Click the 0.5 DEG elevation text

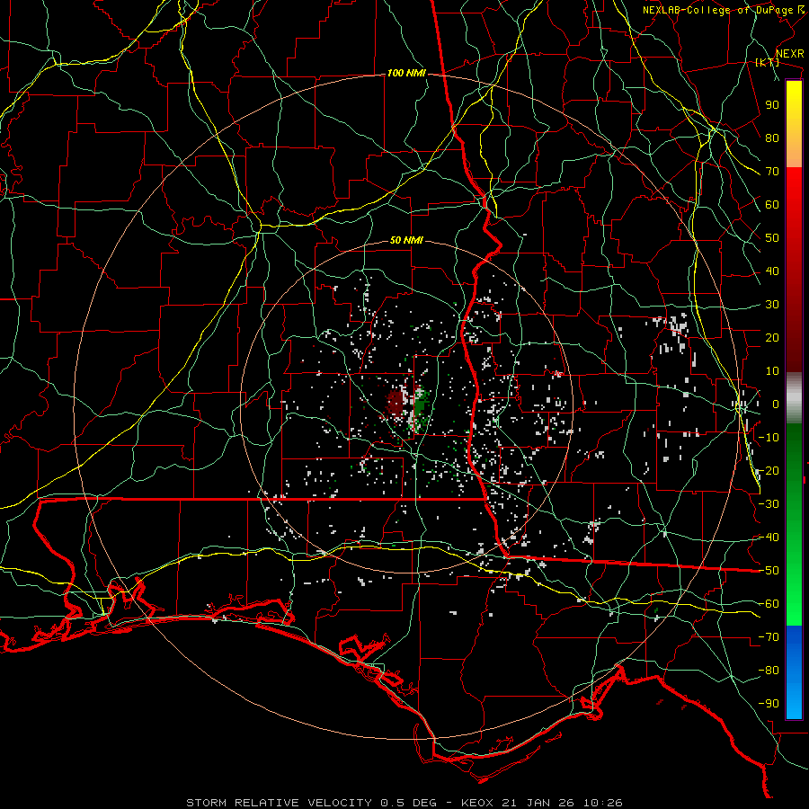click(408, 803)
